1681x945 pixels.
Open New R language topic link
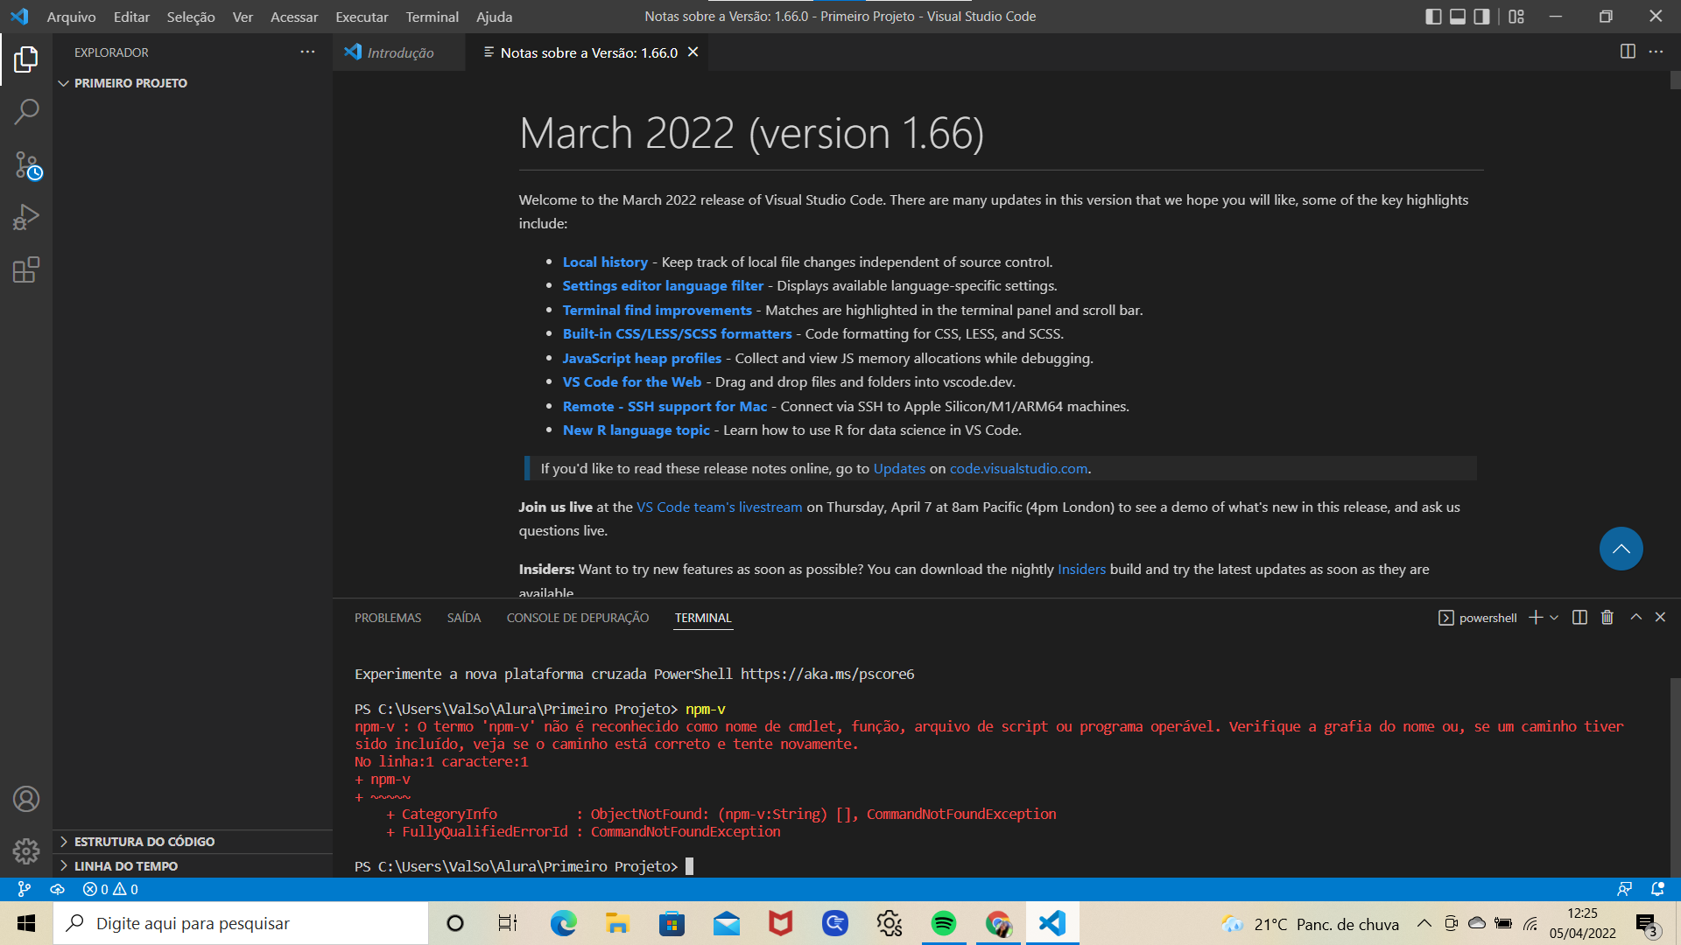636,430
